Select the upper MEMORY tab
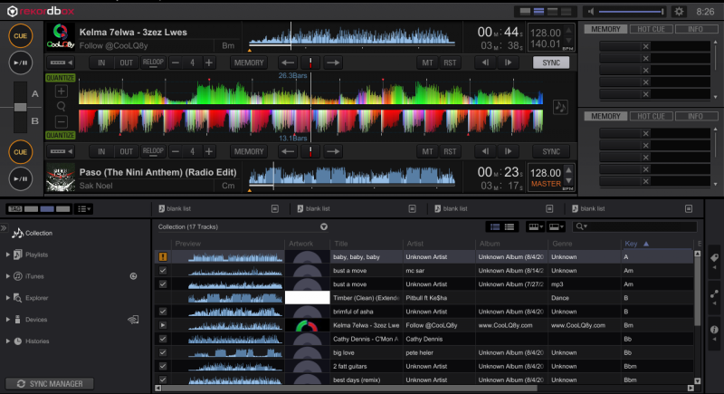724x394 pixels. pos(605,29)
